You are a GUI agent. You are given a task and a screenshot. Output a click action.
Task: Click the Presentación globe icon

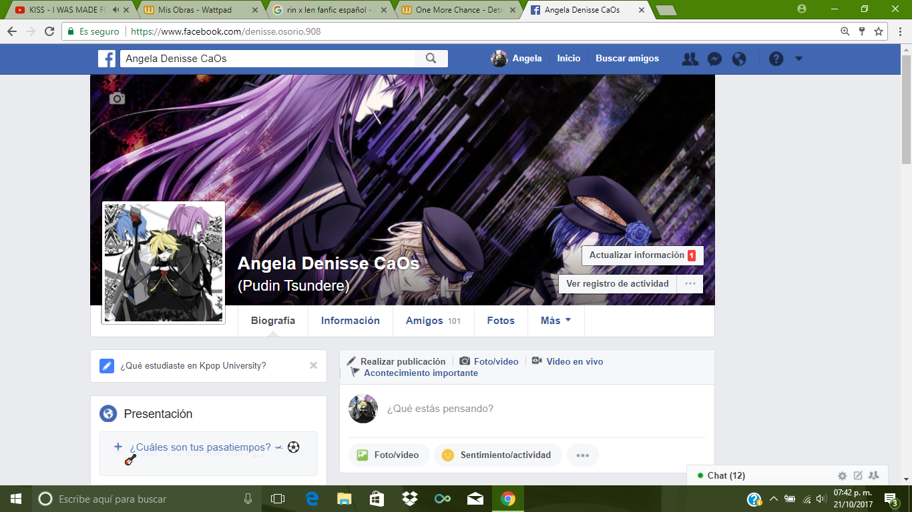coord(108,414)
